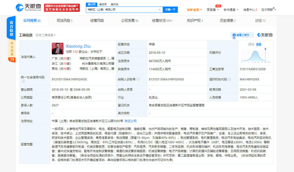The height and width of the screenshot is (172, 294).
Task: Open 历史工商信息 link
Action: pyautogui.click(x=46, y=35)
